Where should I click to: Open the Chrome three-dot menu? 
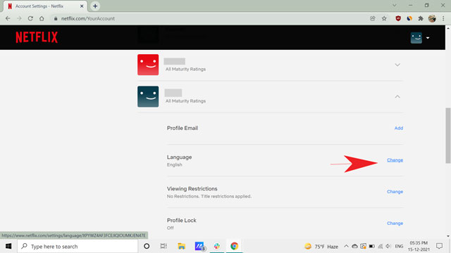[443, 19]
